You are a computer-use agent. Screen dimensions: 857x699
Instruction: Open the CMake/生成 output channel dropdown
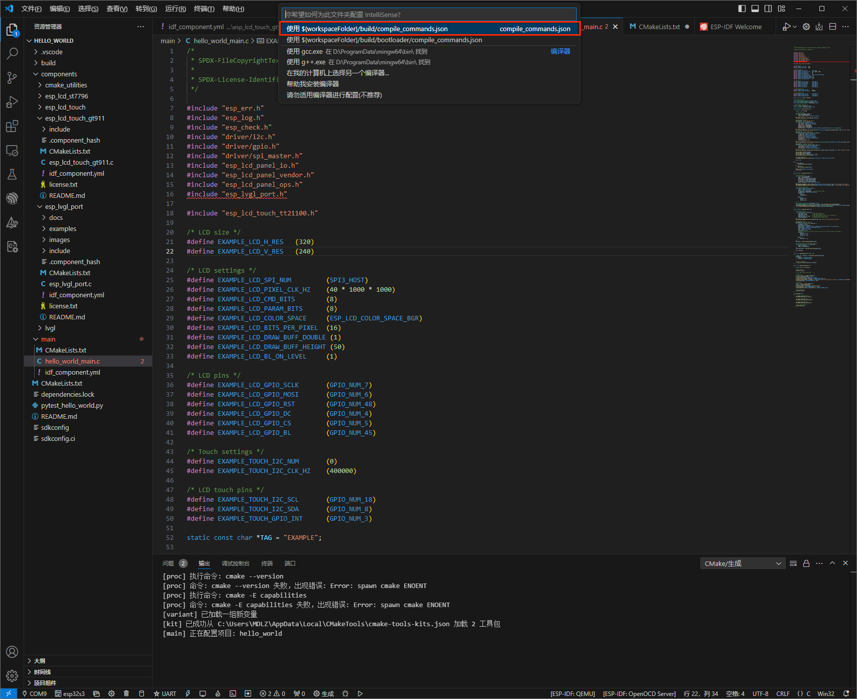click(743, 563)
